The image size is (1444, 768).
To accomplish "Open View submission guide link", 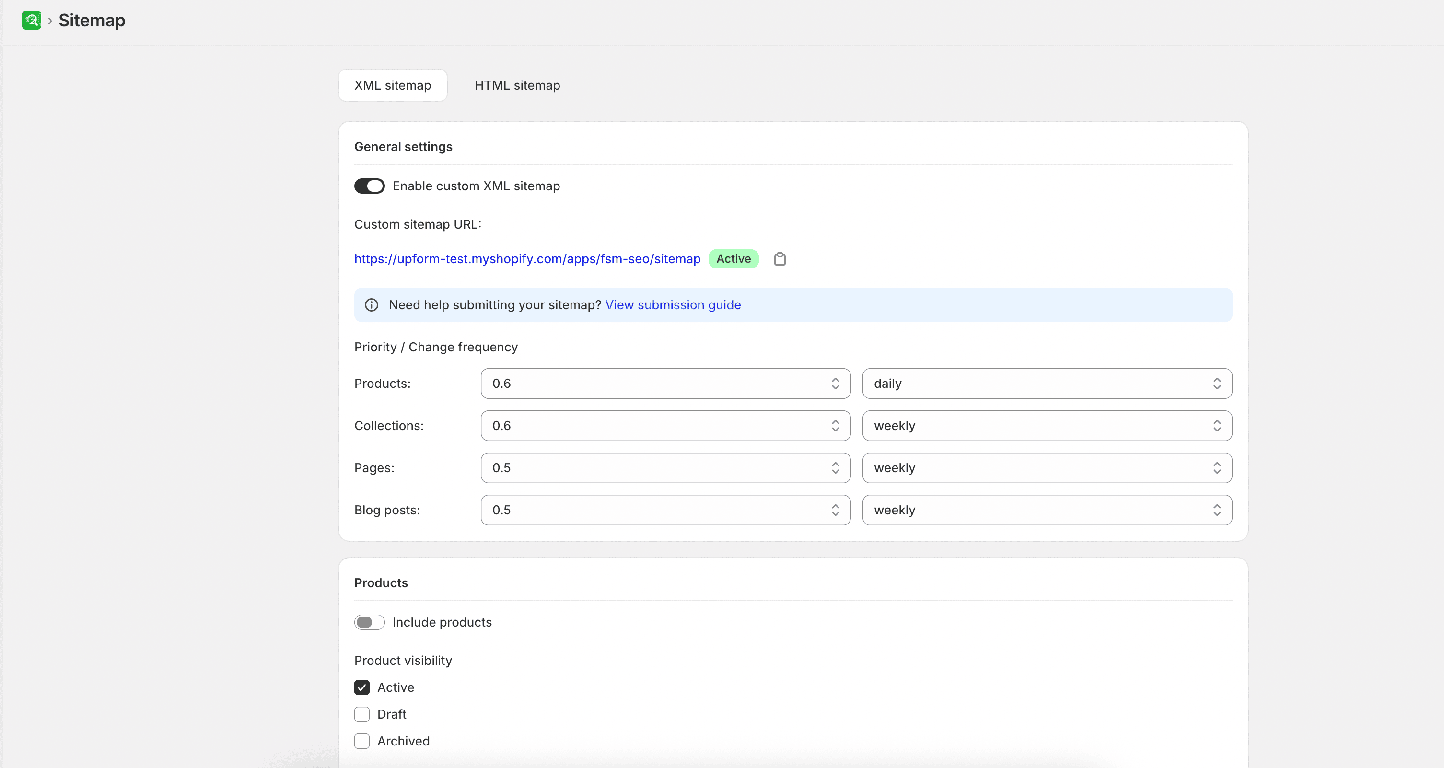I will coord(673,305).
